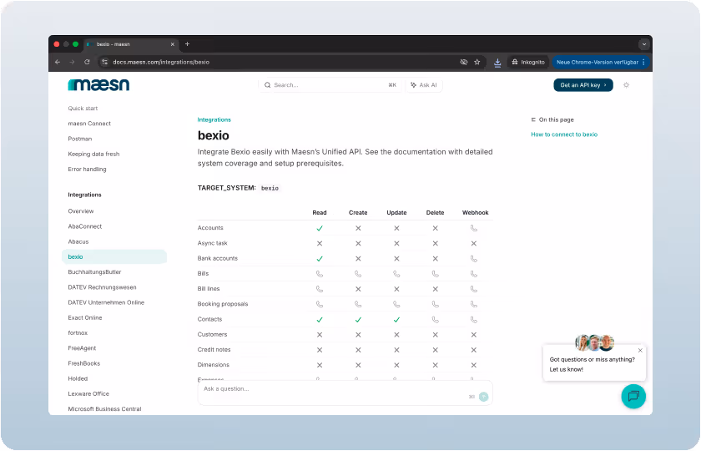Open the Chrome update menu button
Viewport: 701px width, 451px height.
(x=600, y=62)
